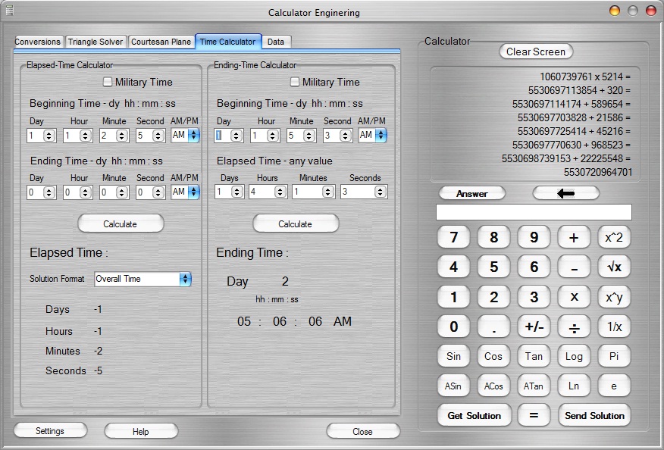Viewport: 664px width, 450px height.
Task: Click the x^y power key
Action: coord(614,297)
